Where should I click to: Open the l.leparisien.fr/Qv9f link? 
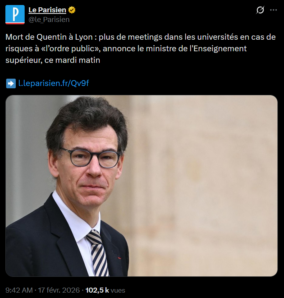(x=54, y=83)
